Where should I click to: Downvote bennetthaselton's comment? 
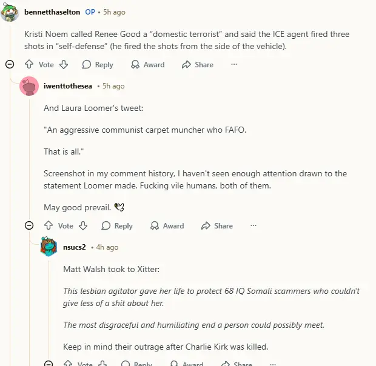point(64,64)
